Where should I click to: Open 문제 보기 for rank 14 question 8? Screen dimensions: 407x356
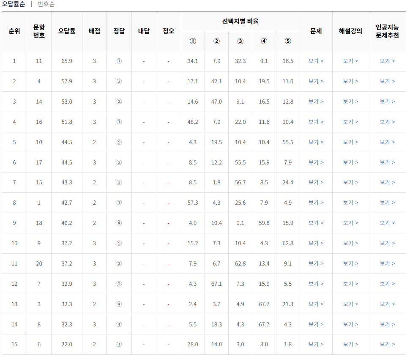click(316, 324)
